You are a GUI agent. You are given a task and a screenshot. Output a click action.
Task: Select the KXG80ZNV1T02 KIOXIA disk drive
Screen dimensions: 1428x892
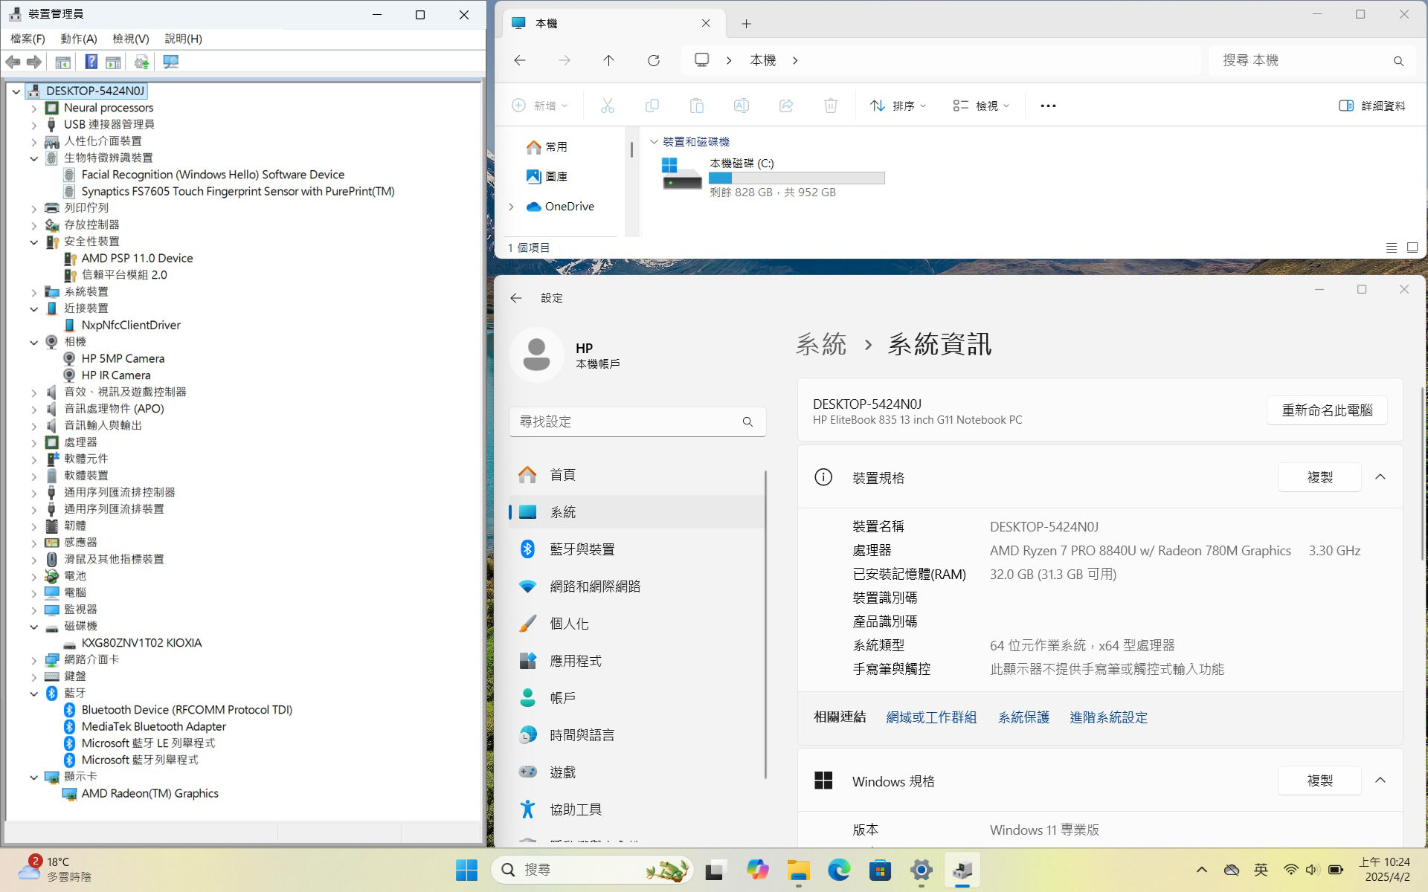(141, 643)
